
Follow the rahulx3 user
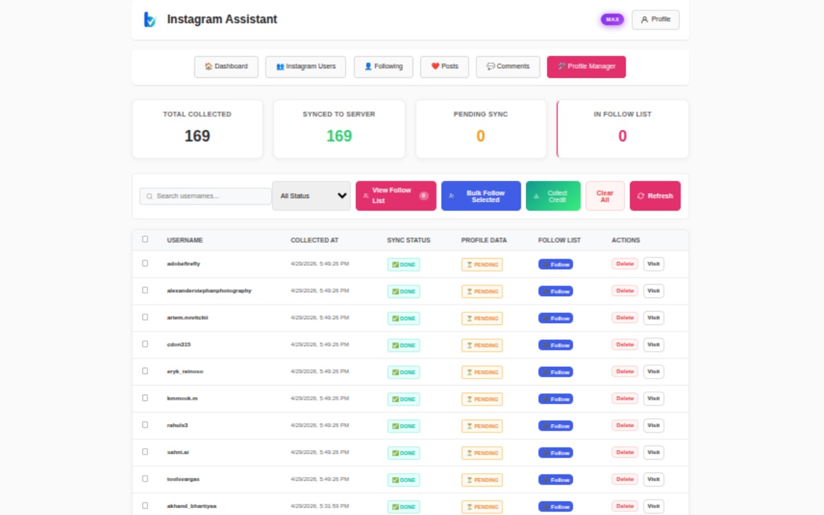(x=556, y=426)
